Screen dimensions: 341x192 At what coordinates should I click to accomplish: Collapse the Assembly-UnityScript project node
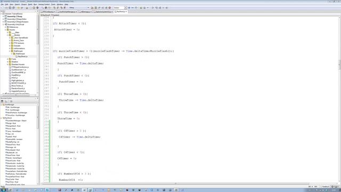[x=3, y=25]
